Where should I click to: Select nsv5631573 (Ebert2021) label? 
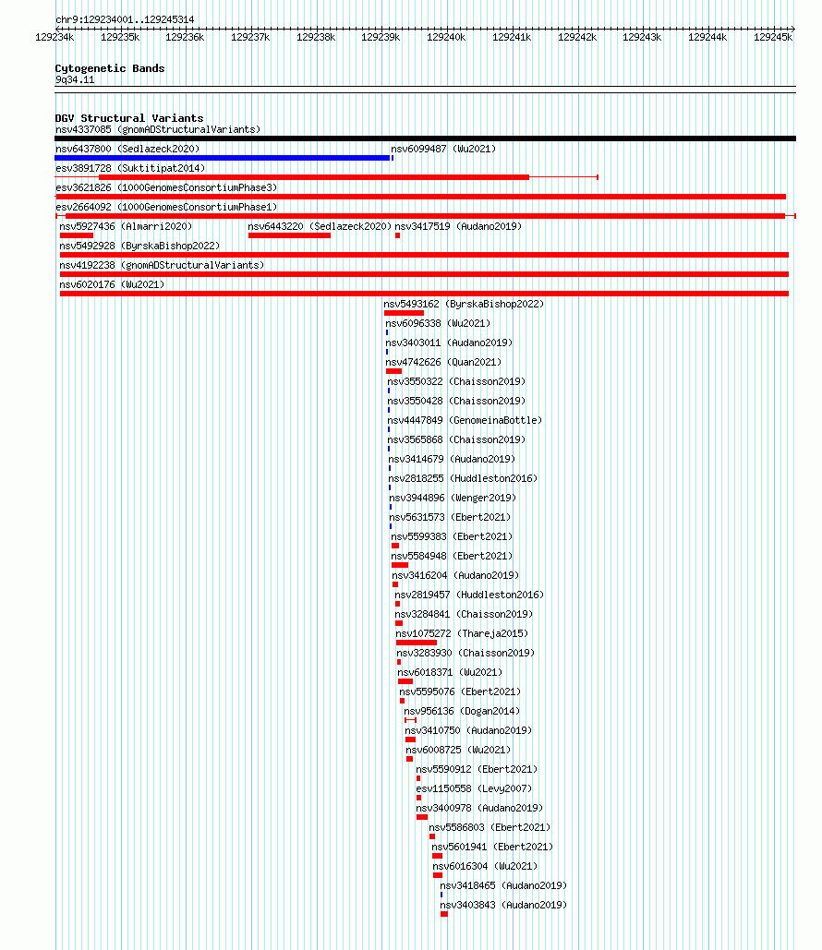(451, 517)
